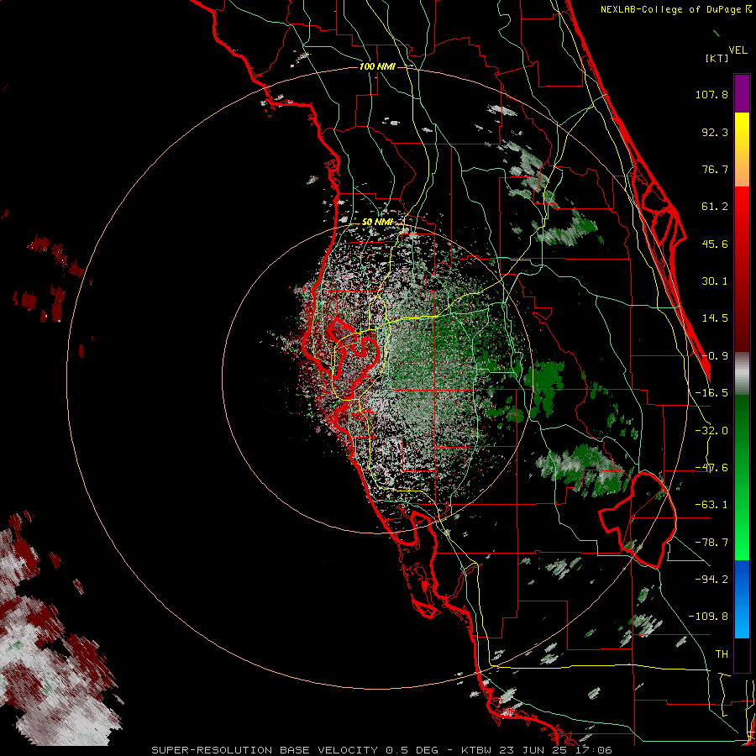Select the -16.5 scale value
This screenshot has width=756, height=756.
tap(711, 393)
